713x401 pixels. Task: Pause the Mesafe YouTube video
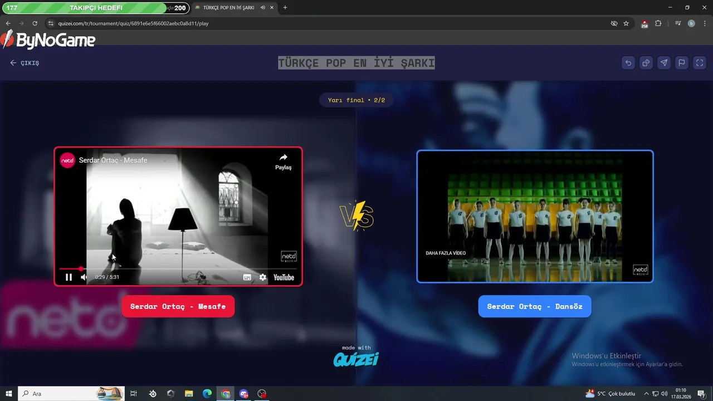(69, 277)
